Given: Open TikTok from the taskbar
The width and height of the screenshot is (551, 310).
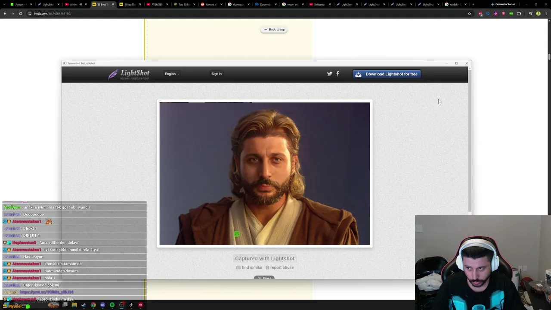Looking at the screenshot, I should tap(131, 305).
